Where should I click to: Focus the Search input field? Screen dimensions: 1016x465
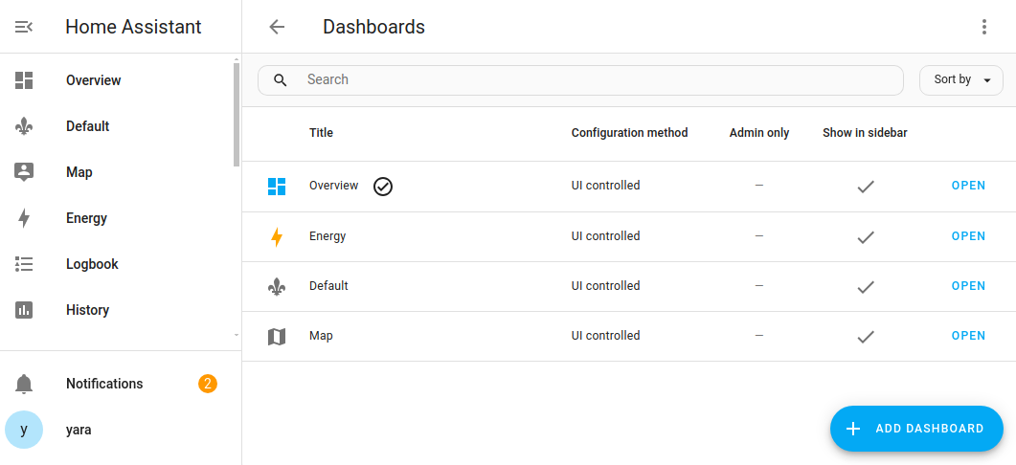click(580, 80)
